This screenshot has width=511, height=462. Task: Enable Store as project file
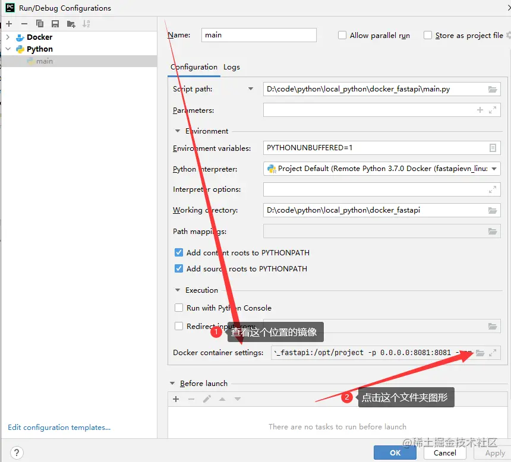point(428,35)
